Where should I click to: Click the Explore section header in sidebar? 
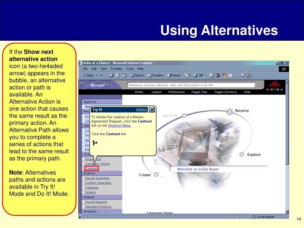tap(102, 173)
